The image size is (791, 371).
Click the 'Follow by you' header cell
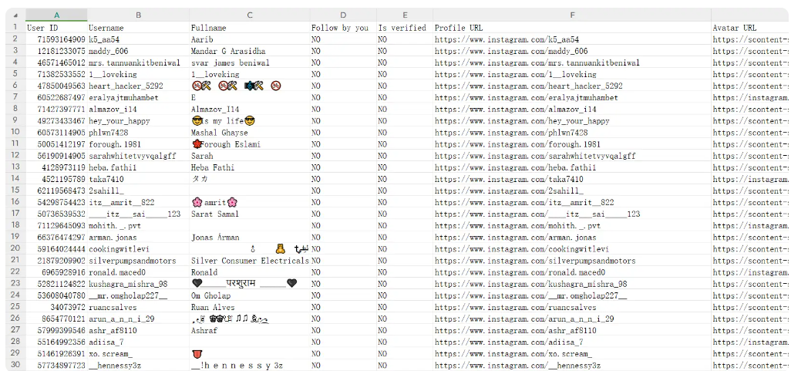pyautogui.click(x=343, y=28)
